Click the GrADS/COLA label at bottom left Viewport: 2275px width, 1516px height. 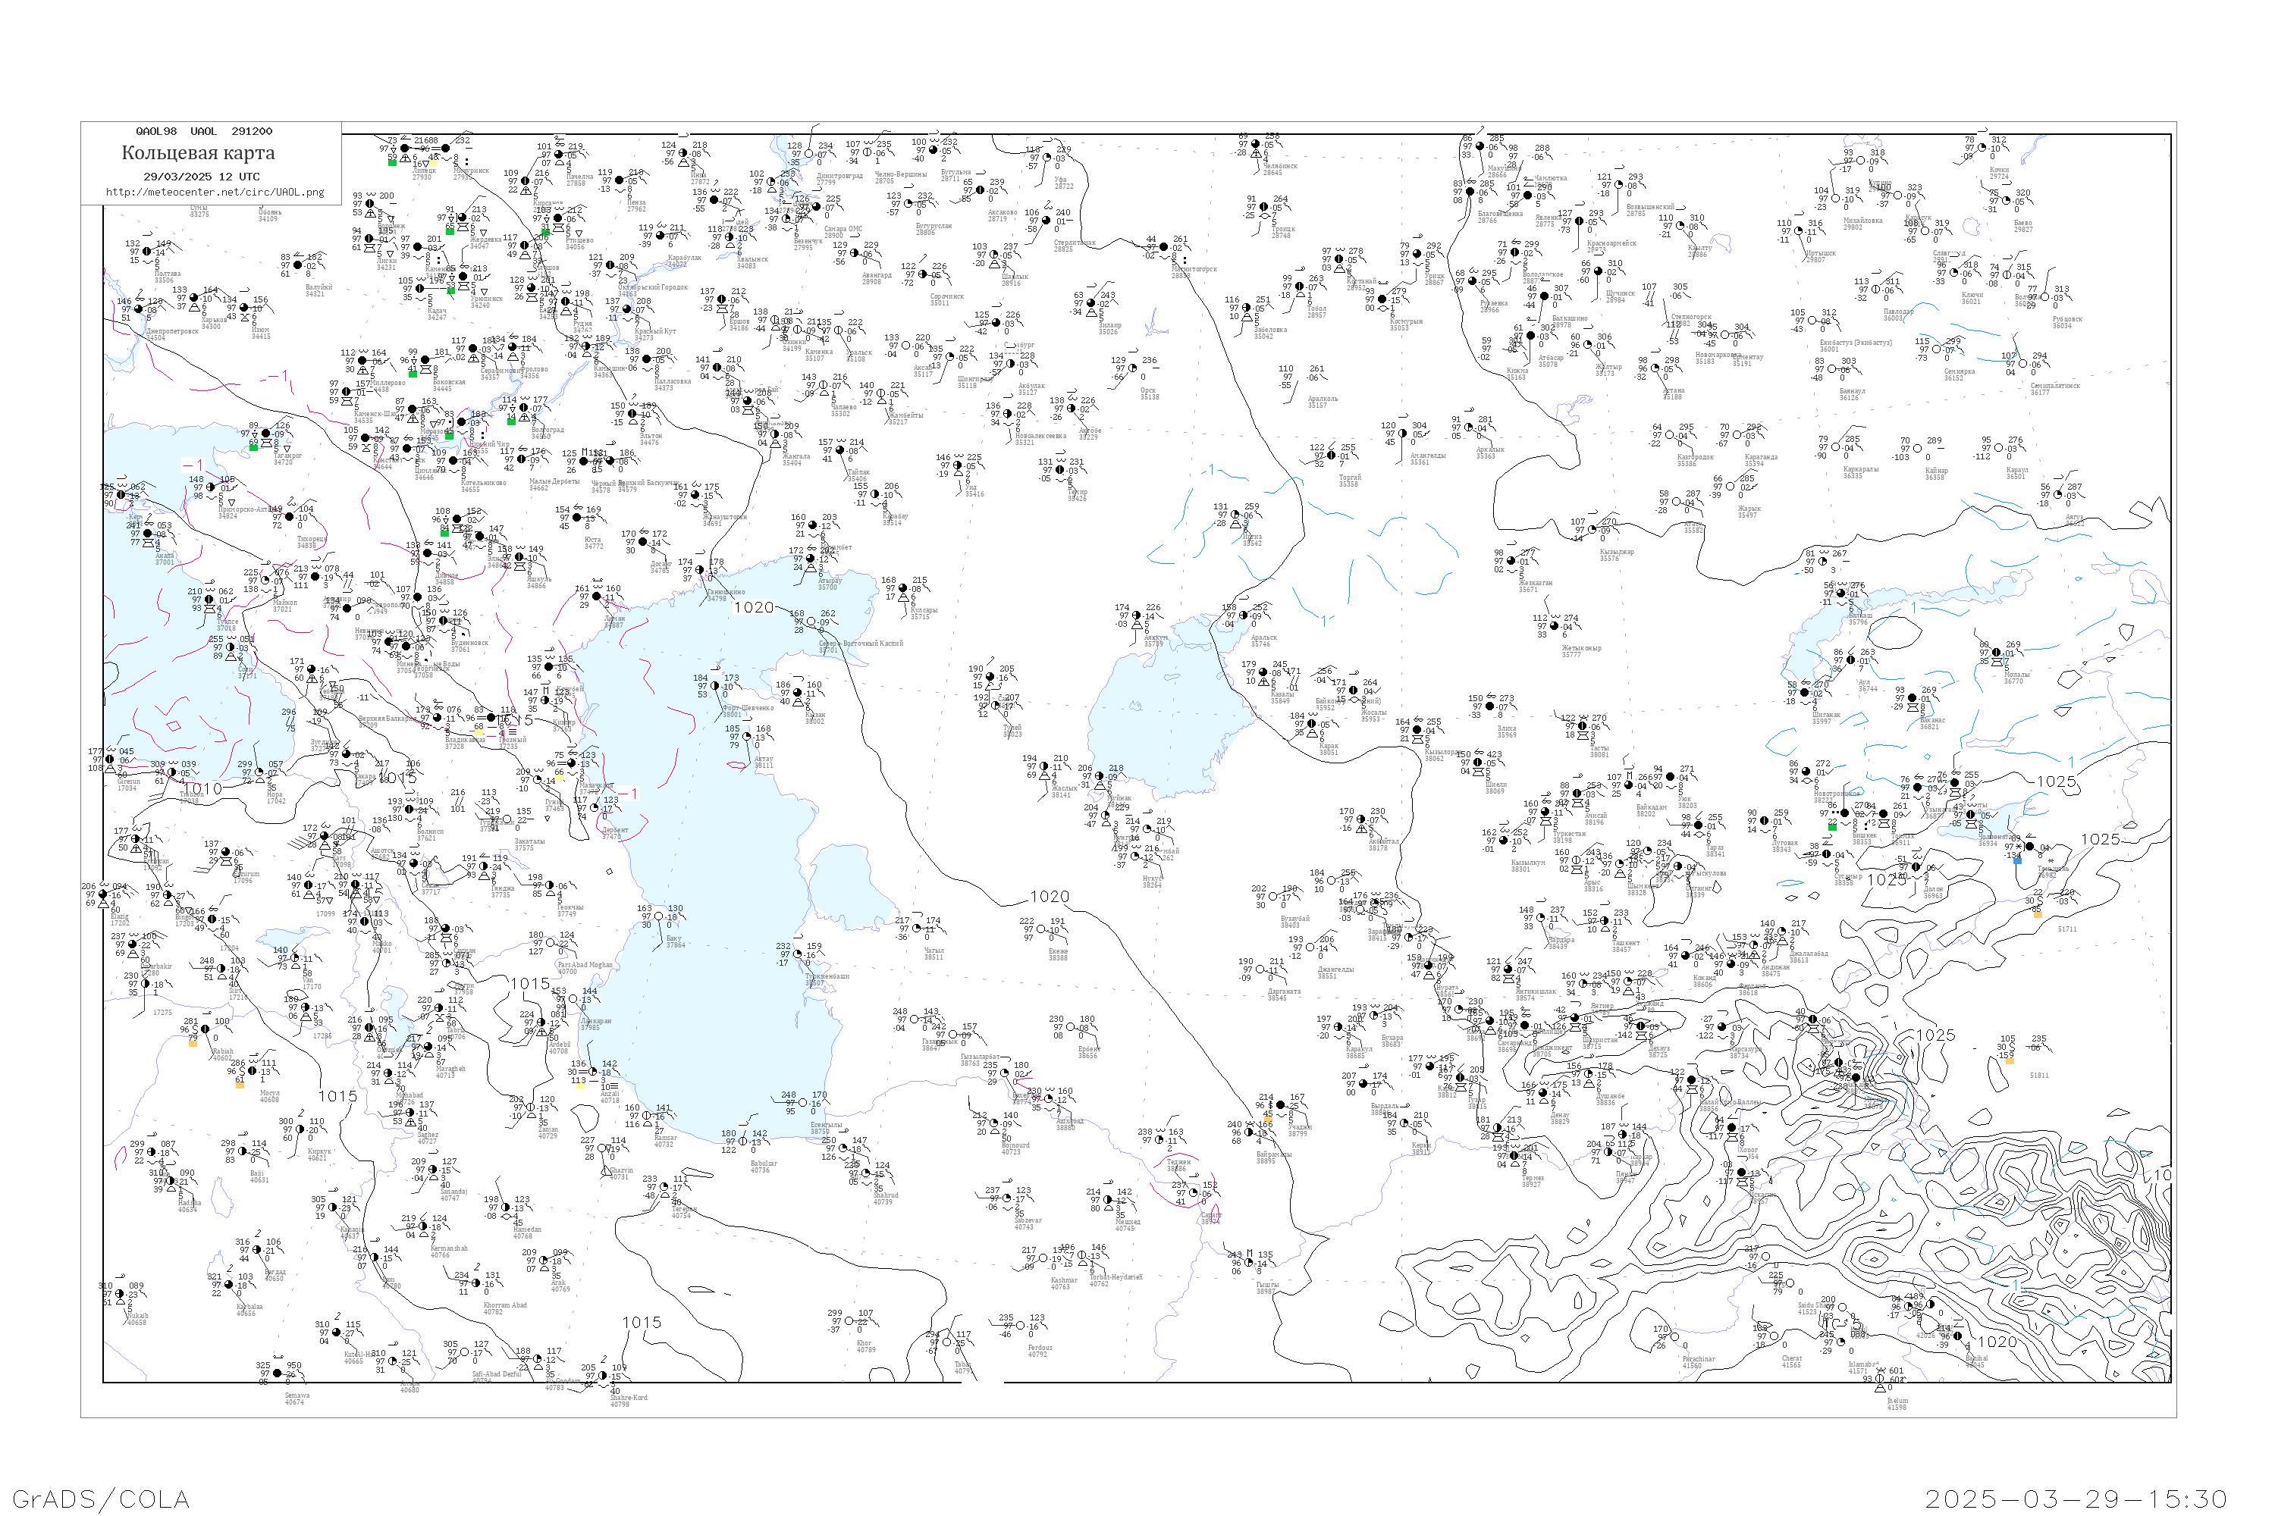pos(101,1499)
